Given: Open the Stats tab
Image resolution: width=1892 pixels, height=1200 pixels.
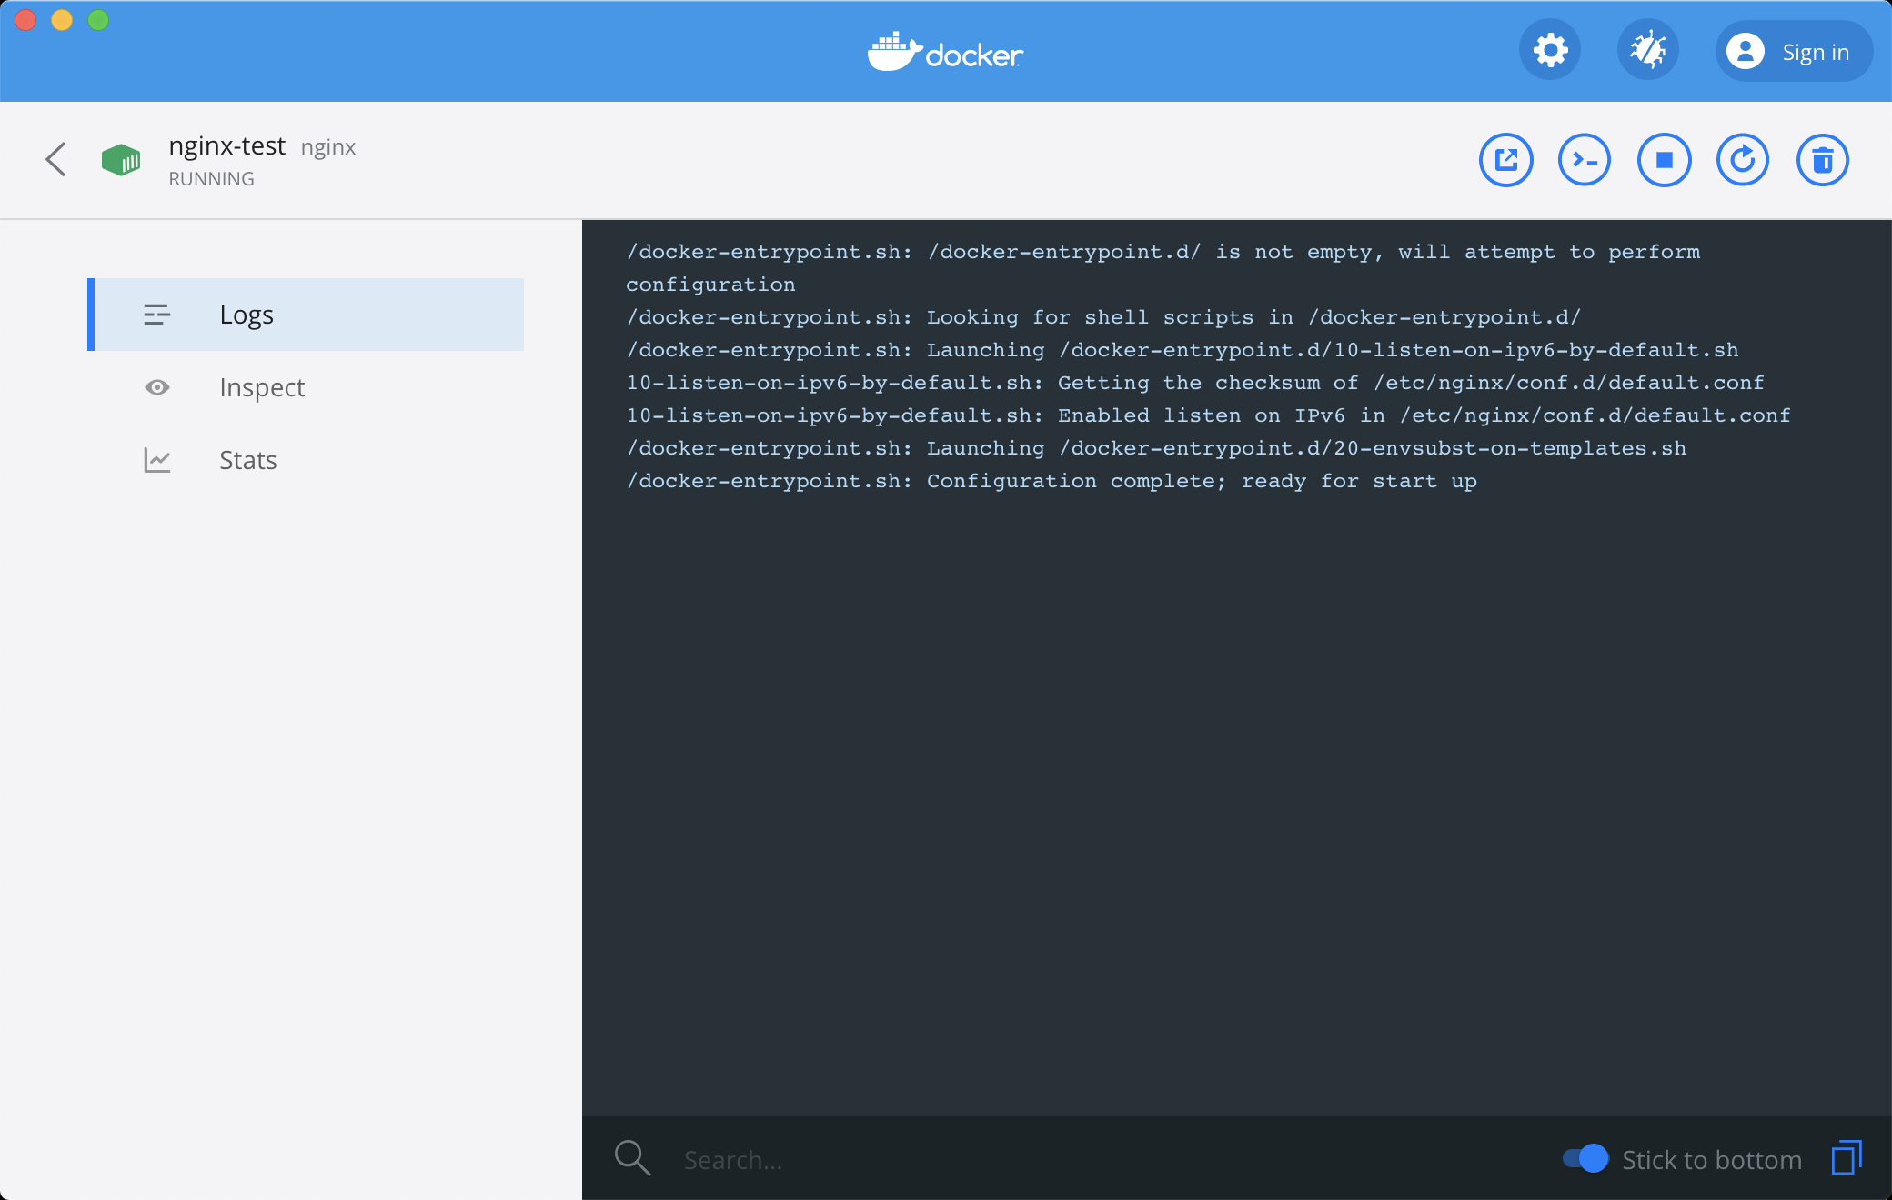Looking at the screenshot, I should tap(247, 460).
